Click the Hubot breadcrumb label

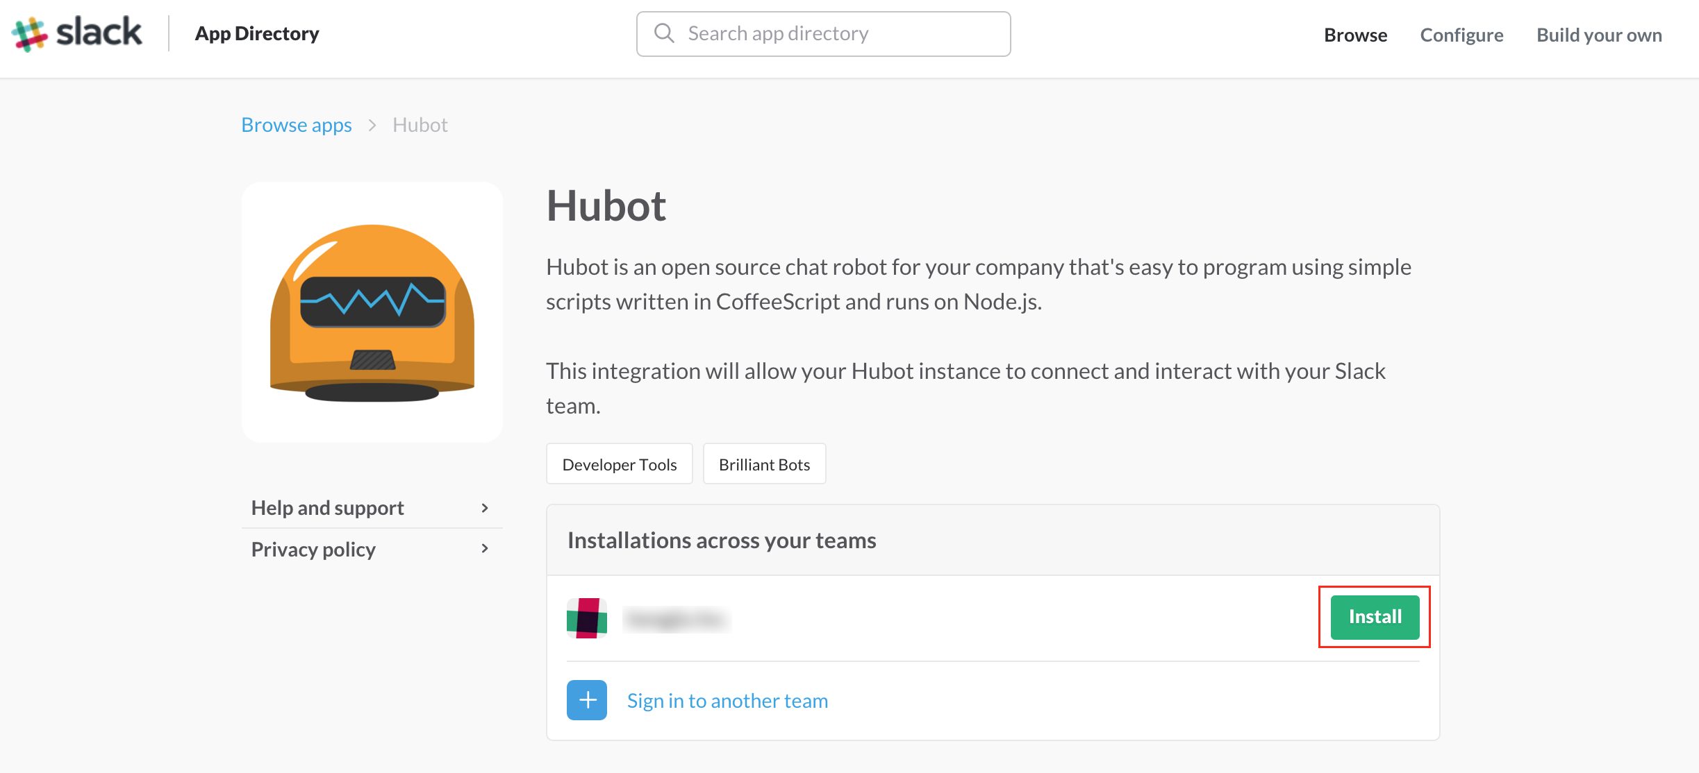pos(420,125)
